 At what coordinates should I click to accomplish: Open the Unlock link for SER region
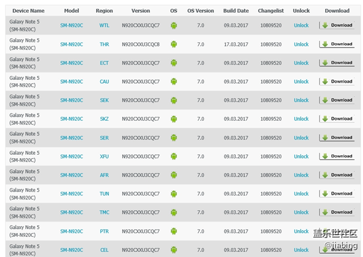(x=301, y=138)
